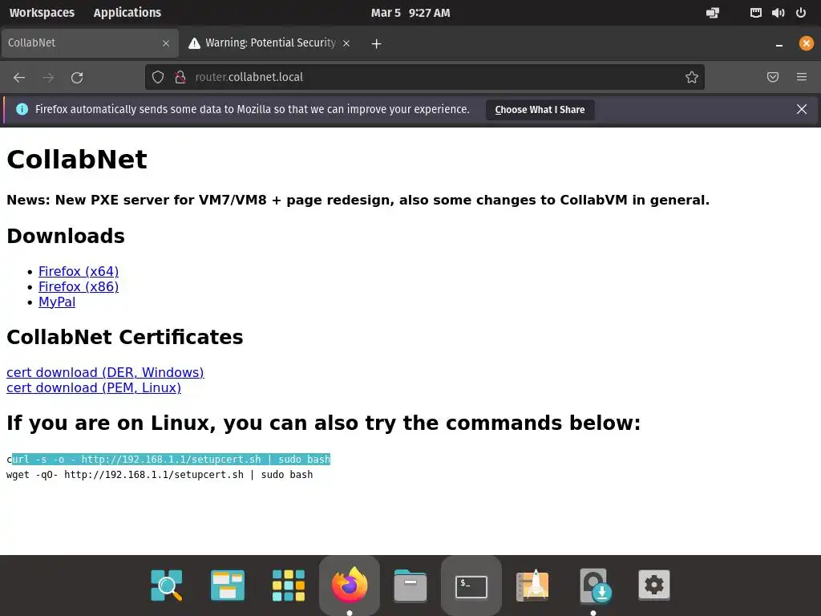Close Firefox with the orange X button
Image resolution: width=821 pixels, height=616 pixels.
tap(807, 43)
